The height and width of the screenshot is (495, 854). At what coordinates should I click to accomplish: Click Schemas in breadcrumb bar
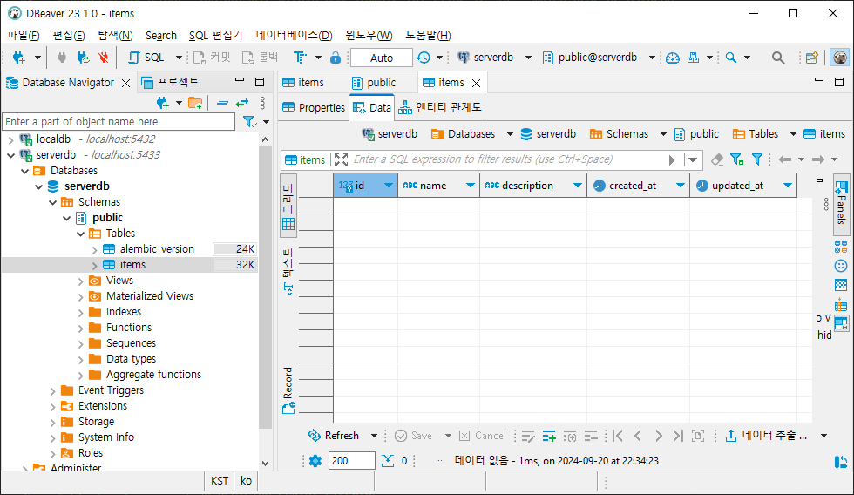pos(620,134)
